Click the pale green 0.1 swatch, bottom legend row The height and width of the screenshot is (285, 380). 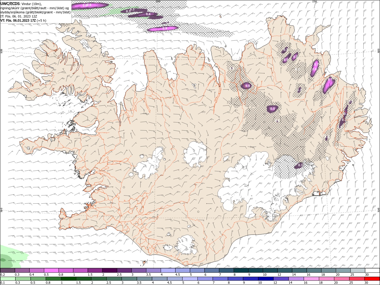(x=8, y=279)
